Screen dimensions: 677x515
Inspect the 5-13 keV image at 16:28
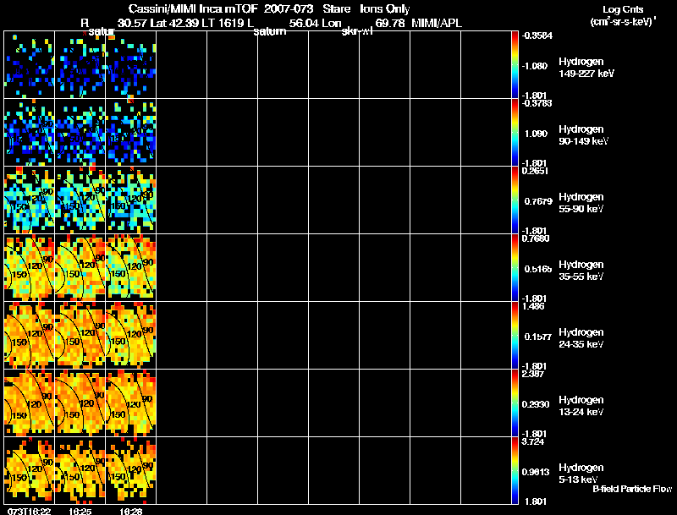[131, 470]
